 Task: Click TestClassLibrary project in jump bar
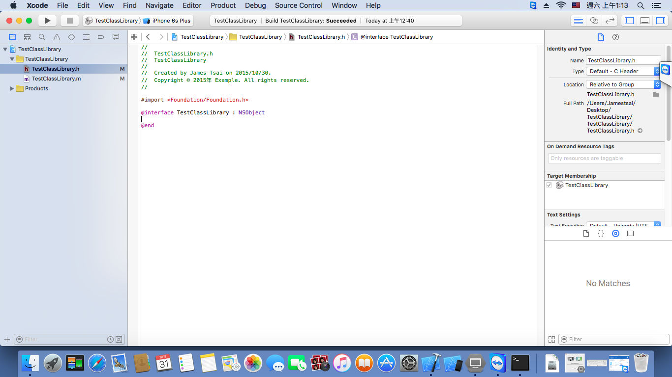(197, 37)
